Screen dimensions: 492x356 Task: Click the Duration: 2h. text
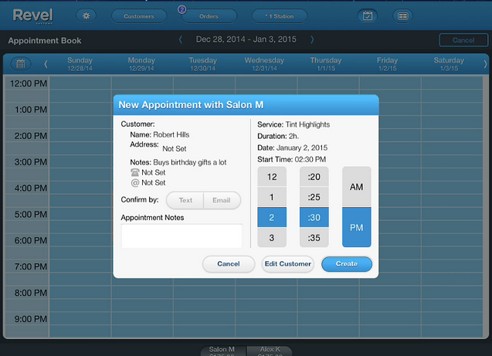pyautogui.click(x=278, y=136)
